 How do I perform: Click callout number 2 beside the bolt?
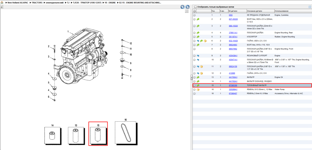pyautogui.click(x=48, y=47)
